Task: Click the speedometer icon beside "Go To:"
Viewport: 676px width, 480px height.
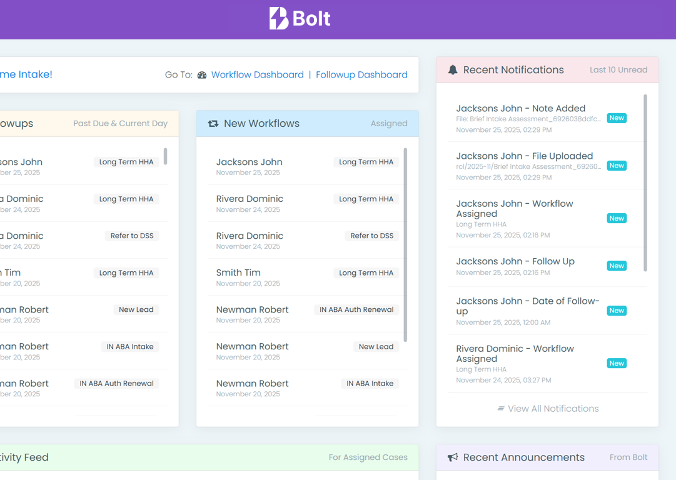Action: [x=201, y=74]
